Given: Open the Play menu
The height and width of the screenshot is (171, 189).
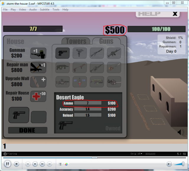Looking at the screenshot, I should [x=13, y=9].
